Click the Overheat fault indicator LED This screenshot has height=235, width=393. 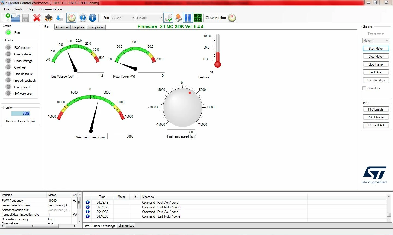click(8, 67)
